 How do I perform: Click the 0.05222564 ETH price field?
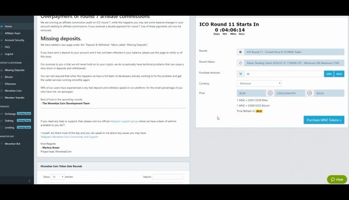289,93
